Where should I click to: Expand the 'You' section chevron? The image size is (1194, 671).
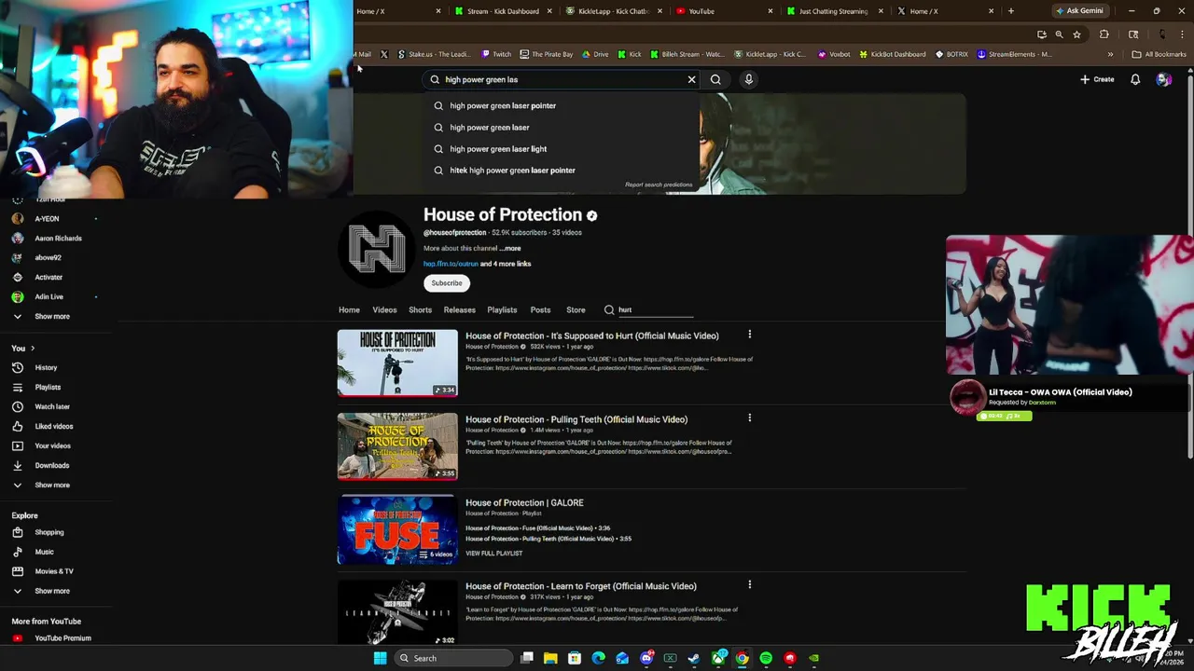coord(33,348)
